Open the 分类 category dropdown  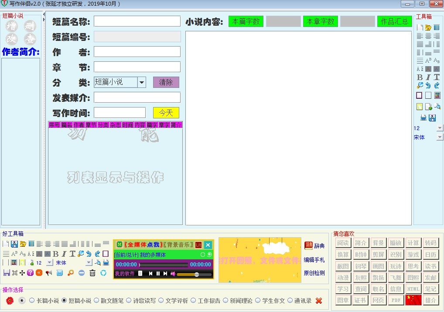click(142, 82)
